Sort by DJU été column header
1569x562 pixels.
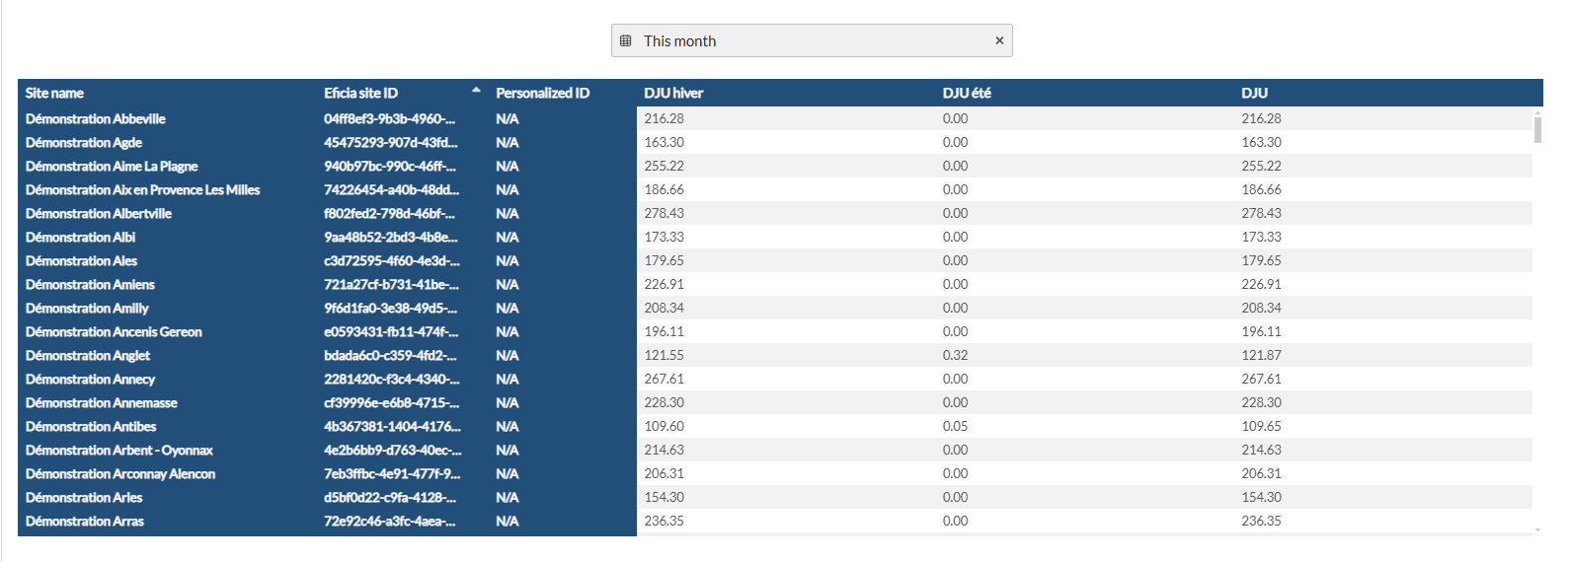967,94
